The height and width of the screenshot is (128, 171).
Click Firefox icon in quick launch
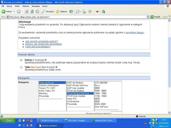[x=27, y=120]
